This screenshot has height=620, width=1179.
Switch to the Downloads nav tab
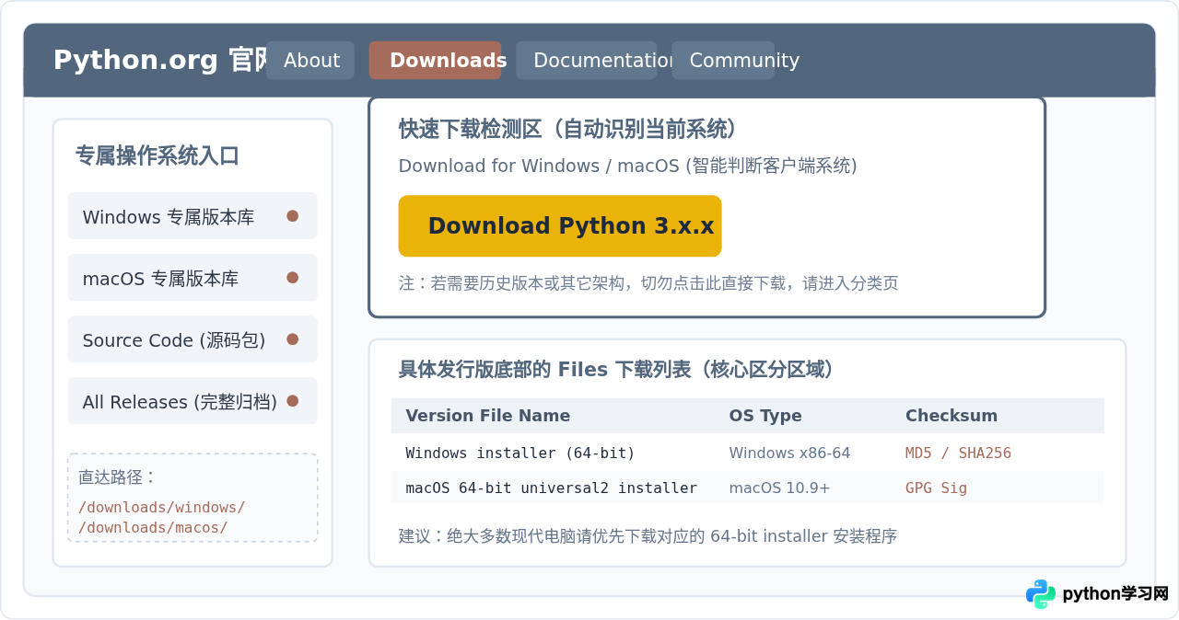tap(435, 60)
